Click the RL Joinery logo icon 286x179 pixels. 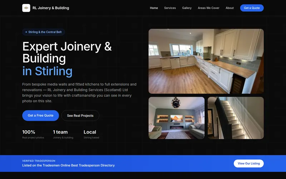pos(26,8)
